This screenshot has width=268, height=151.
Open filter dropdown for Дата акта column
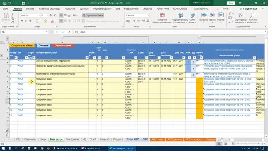183,58
